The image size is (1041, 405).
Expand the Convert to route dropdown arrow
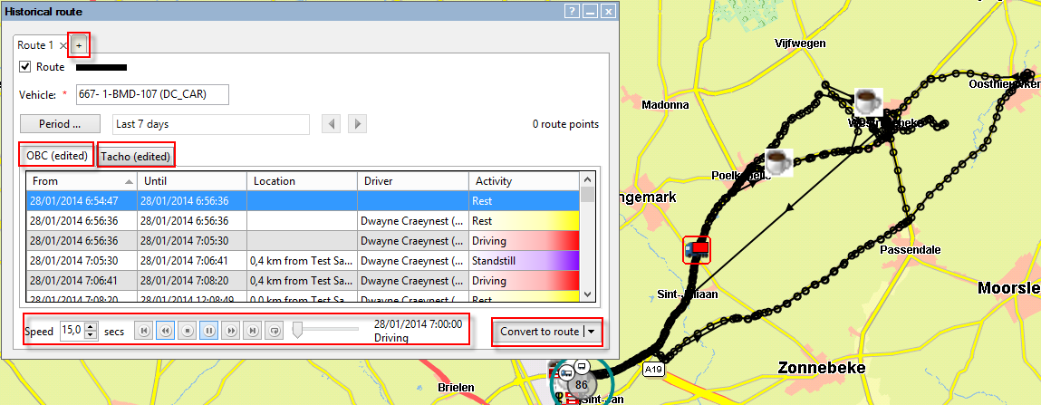point(592,332)
